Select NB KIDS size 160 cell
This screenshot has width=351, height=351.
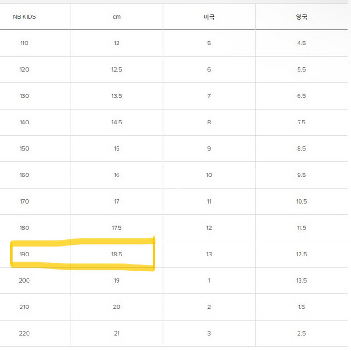click(24, 175)
